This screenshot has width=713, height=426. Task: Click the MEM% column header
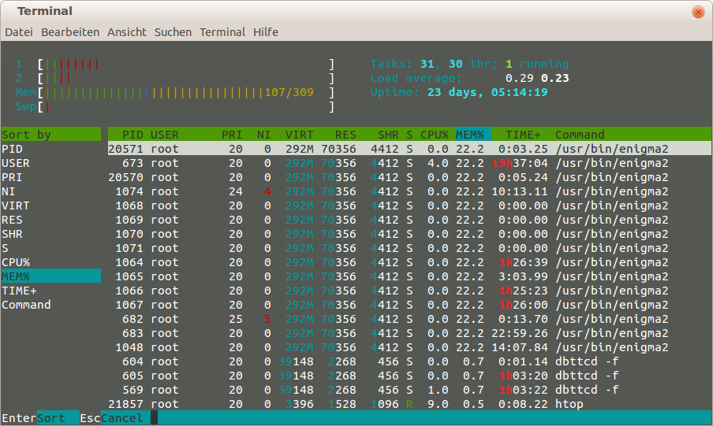[472, 135]
